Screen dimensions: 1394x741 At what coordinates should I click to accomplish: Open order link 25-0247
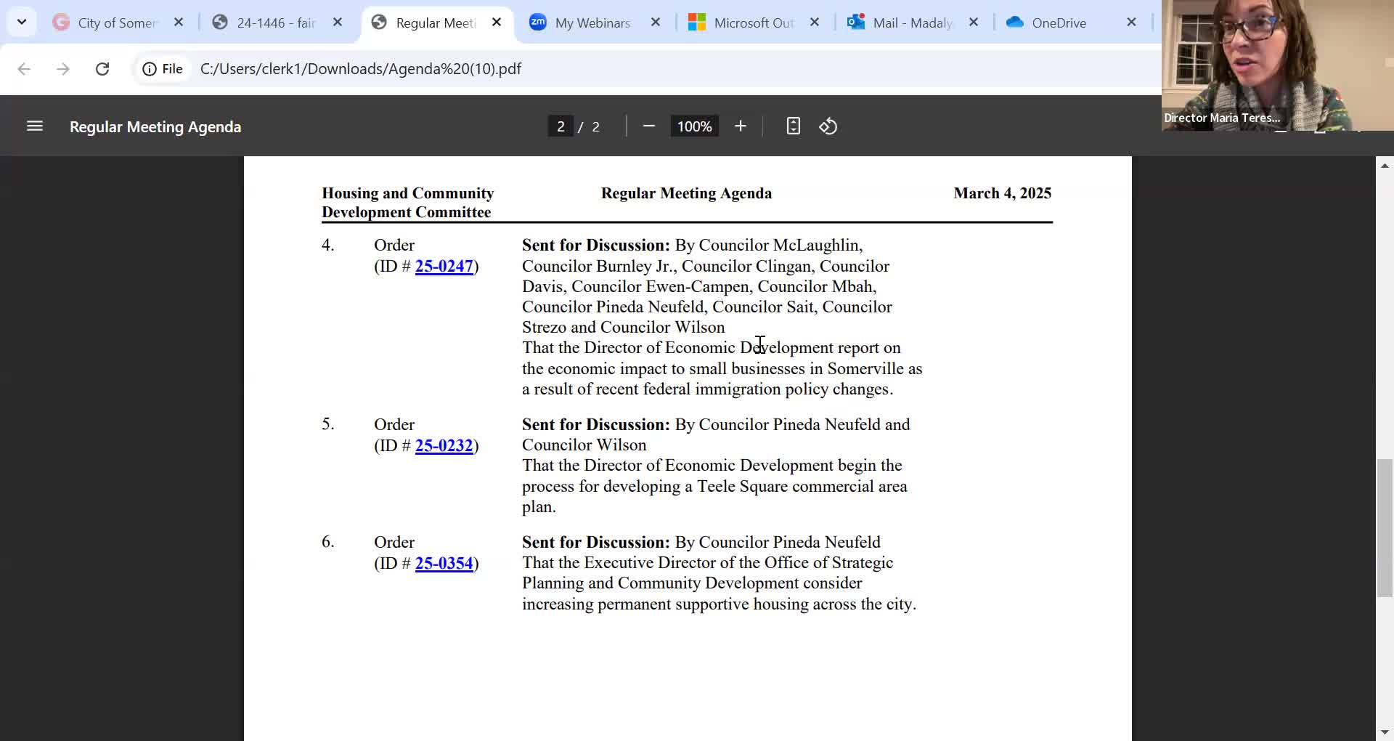tap(444, 266)
